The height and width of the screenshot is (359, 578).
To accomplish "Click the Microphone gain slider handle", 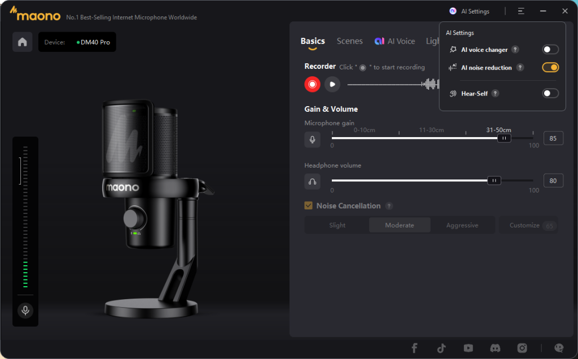I will (x=504, y=138).
